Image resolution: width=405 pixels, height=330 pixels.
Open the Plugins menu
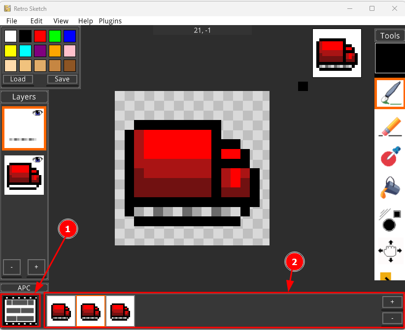click(110, 21)
